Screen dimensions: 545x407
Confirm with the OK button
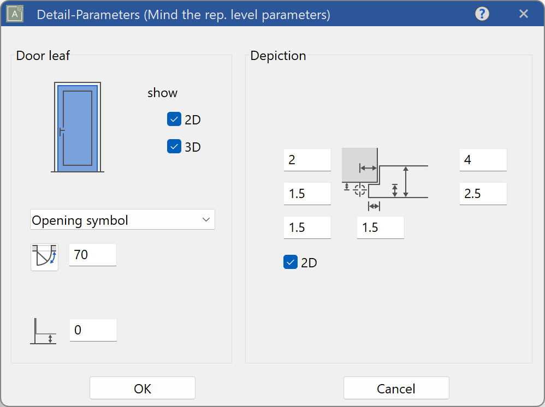tap(143, 388)
